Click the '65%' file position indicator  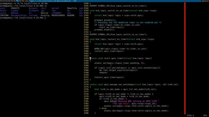click(x=205, y=116)
